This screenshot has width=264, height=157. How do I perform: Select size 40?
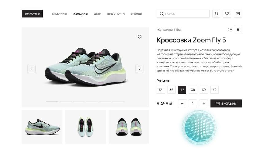click(x=215, y=90)
